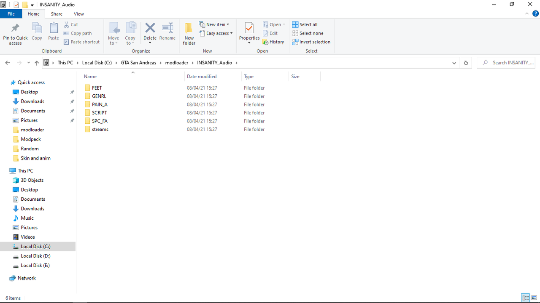Open the New item dropdown

214,24
